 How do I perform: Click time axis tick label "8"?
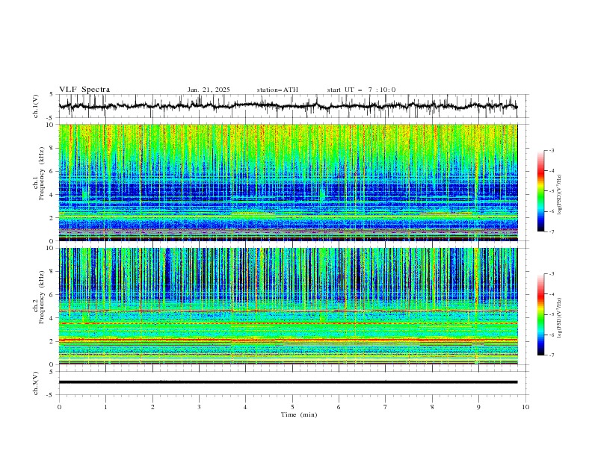click(432, 407)
